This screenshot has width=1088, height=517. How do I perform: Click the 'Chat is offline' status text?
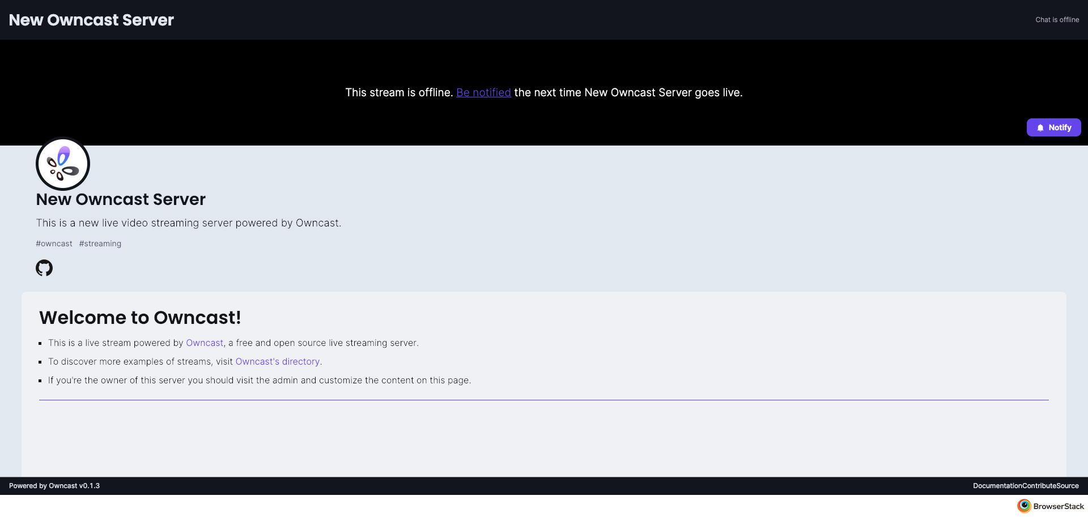[1057, 20]
